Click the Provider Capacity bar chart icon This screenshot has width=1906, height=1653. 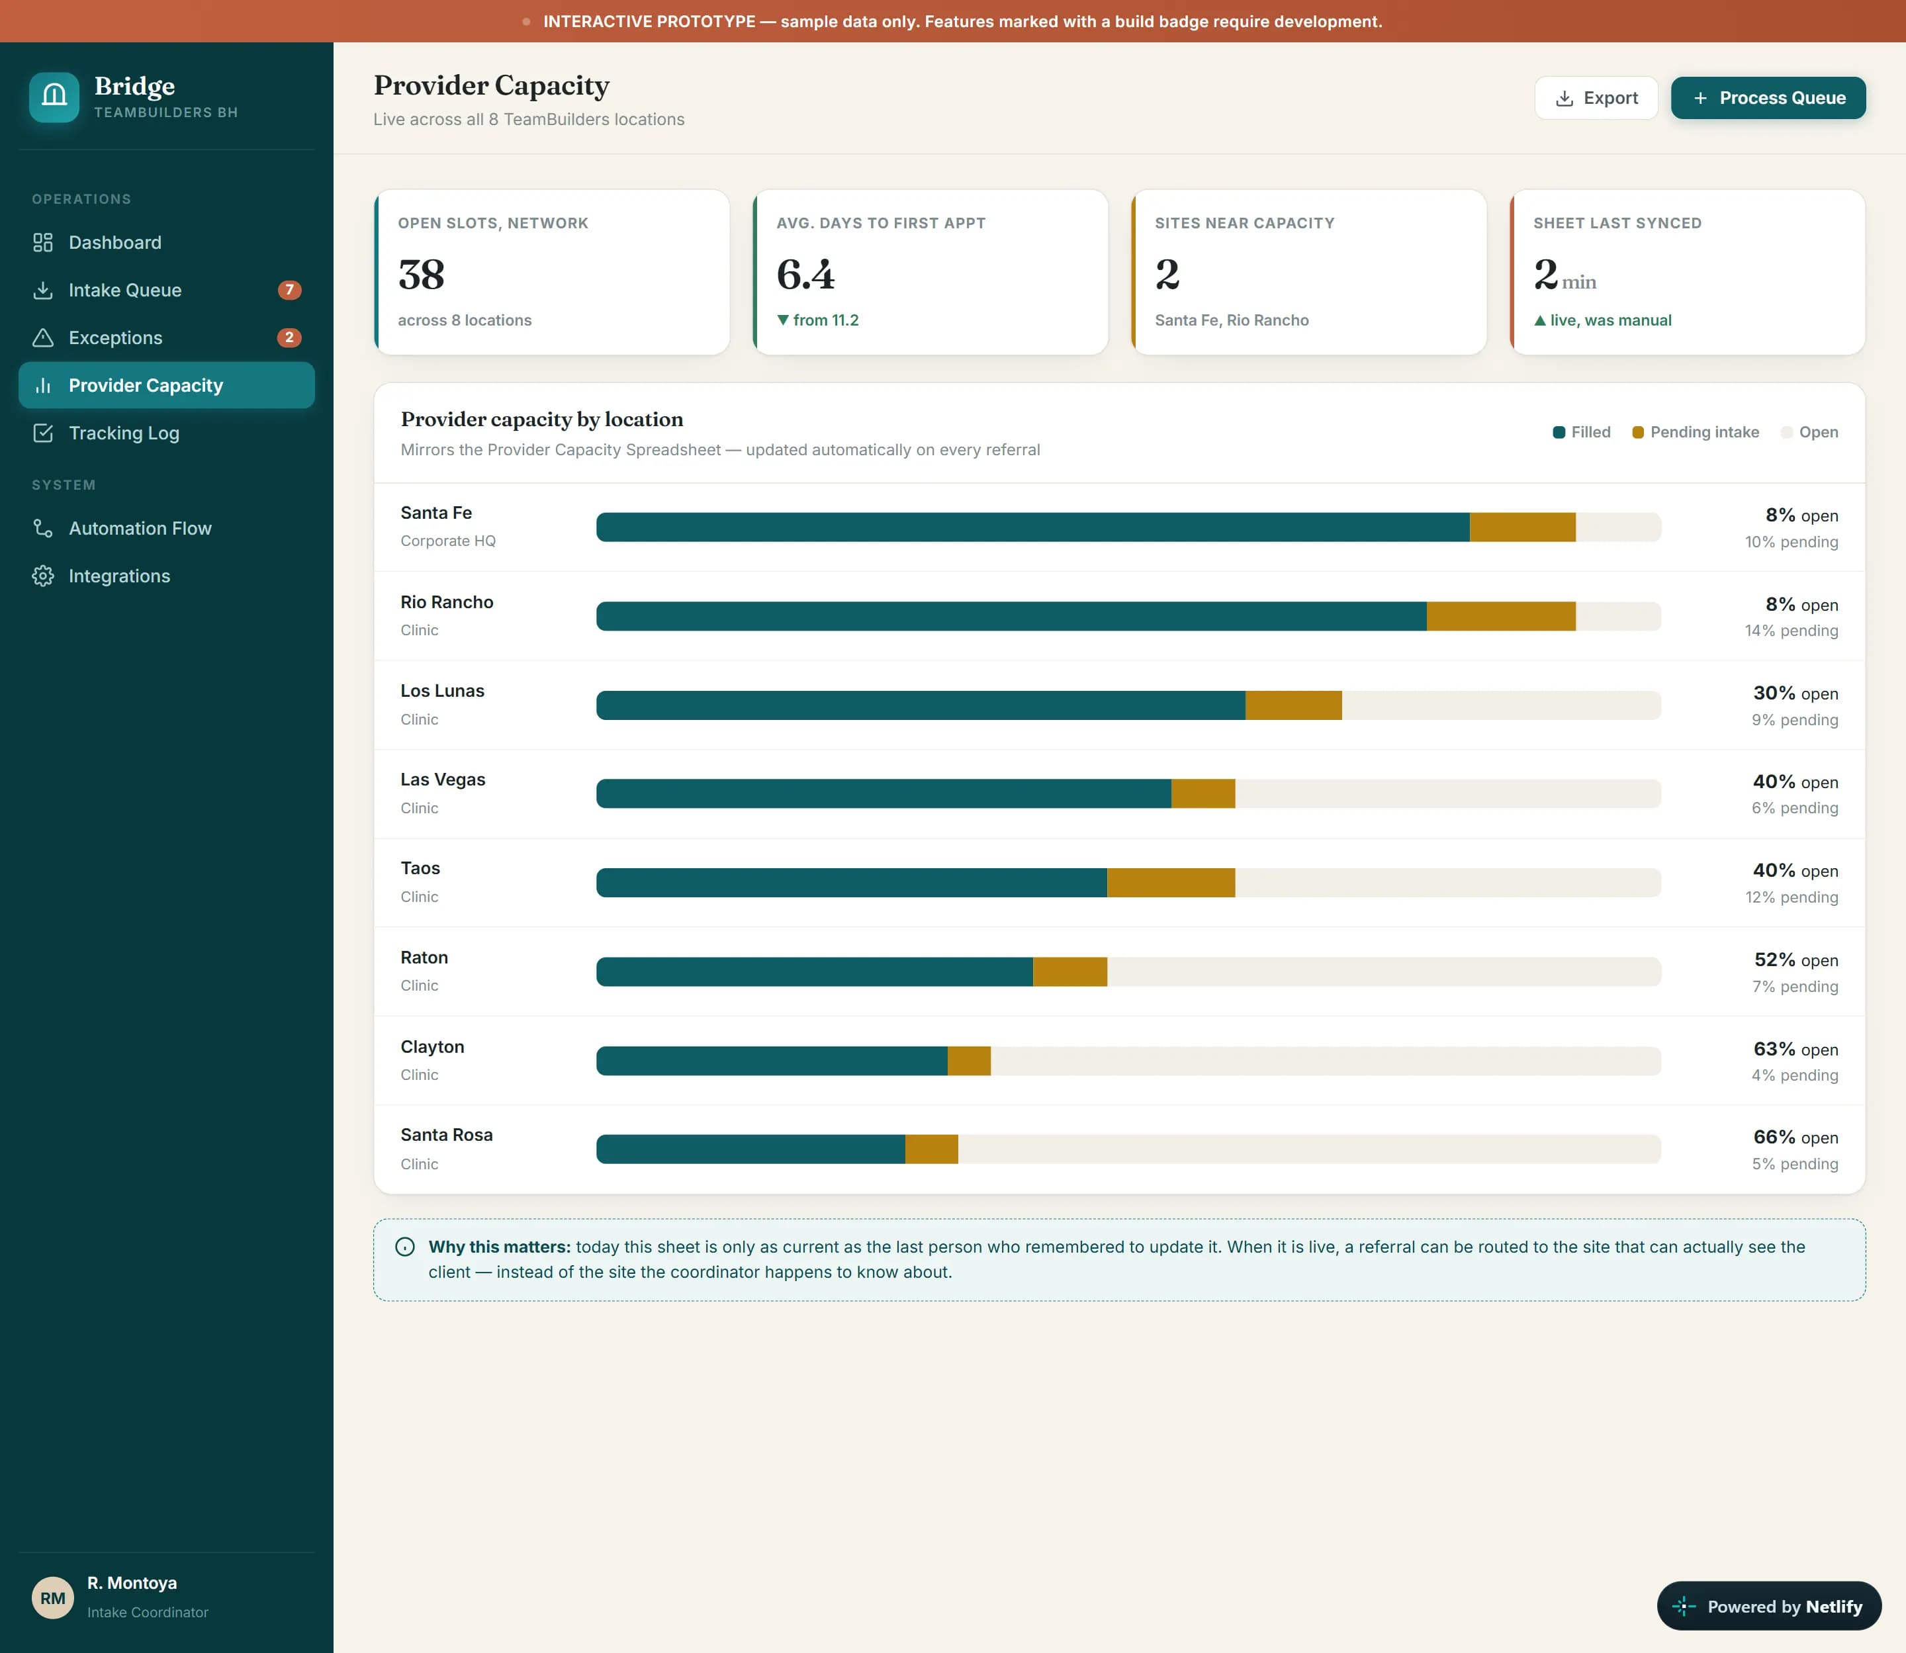42,386
